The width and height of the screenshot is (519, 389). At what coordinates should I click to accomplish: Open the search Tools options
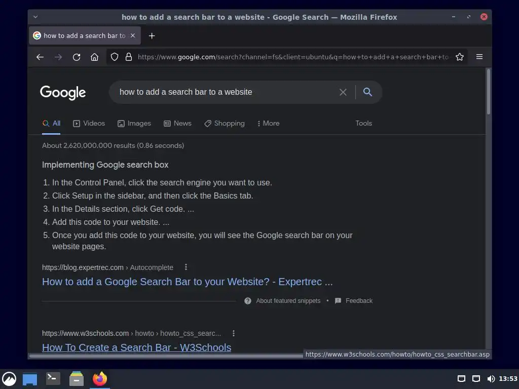tap(363, 124)
